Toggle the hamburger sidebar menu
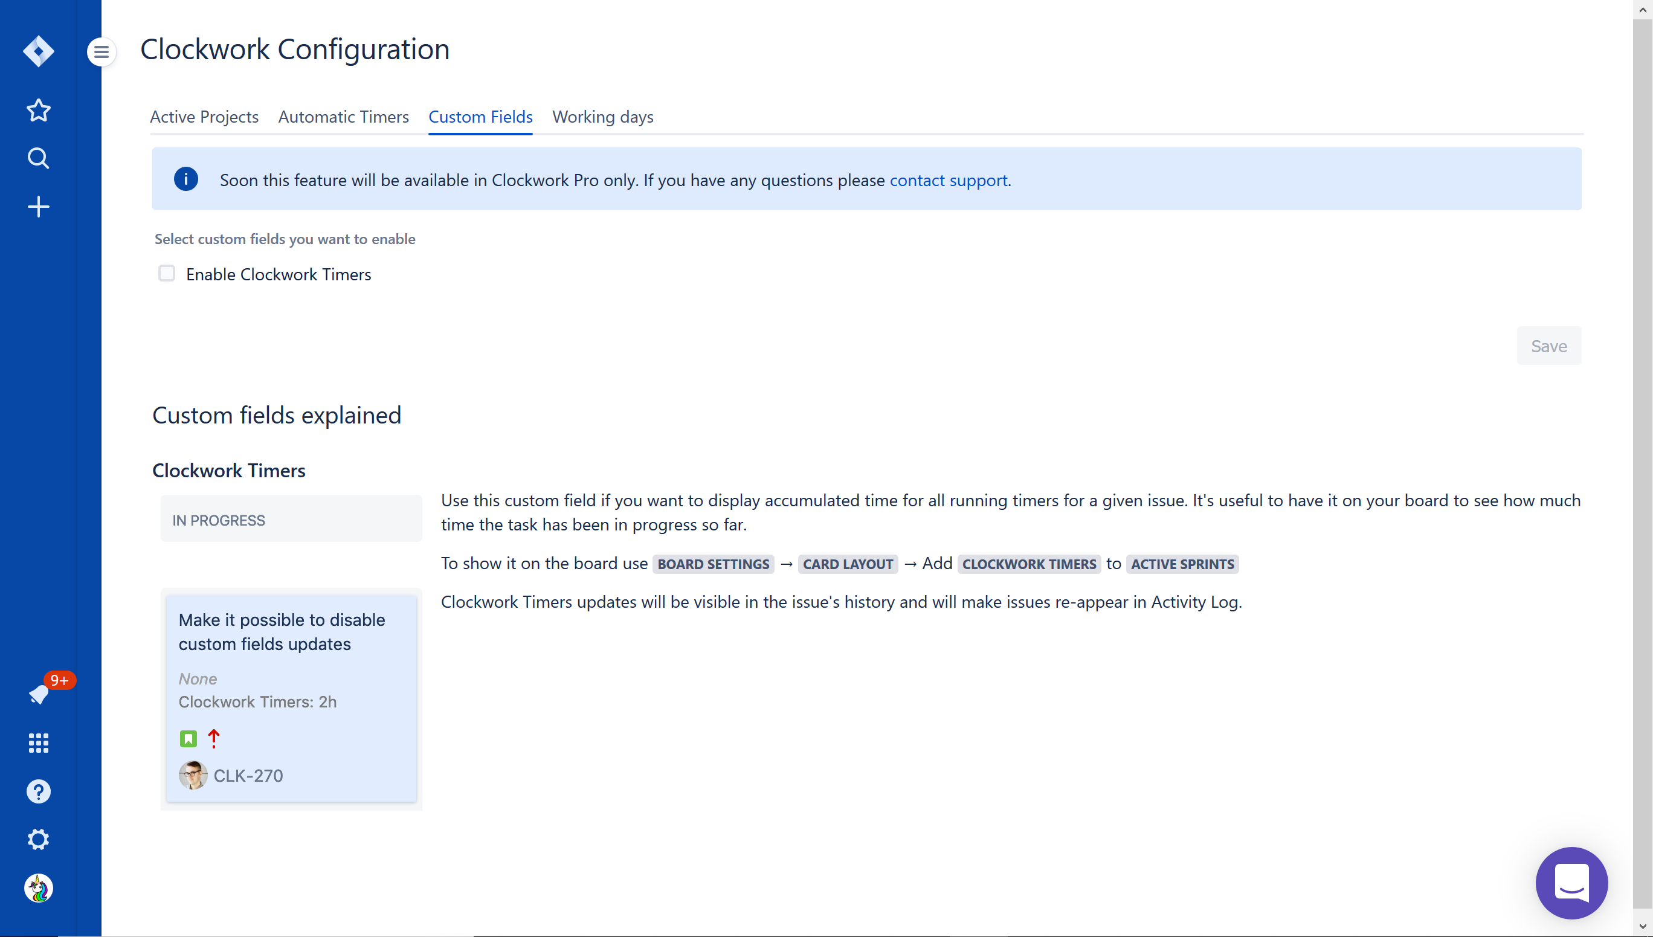The height and width of the screenshot is (937, 1653). (x=101, y=51)
